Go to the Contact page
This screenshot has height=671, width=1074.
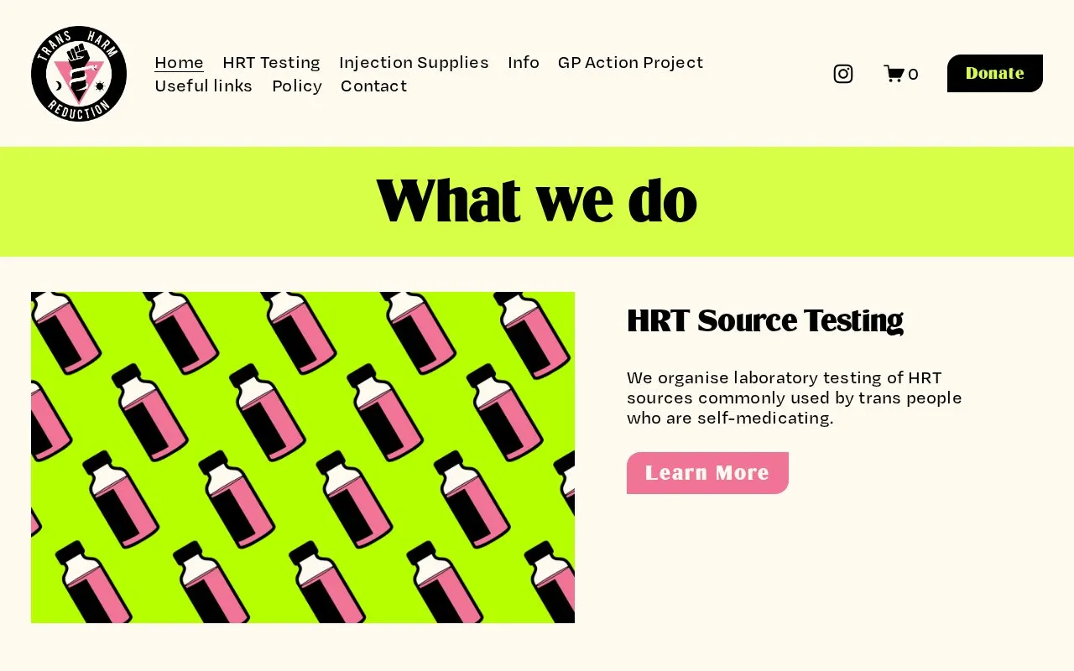(x=374, y=86)
